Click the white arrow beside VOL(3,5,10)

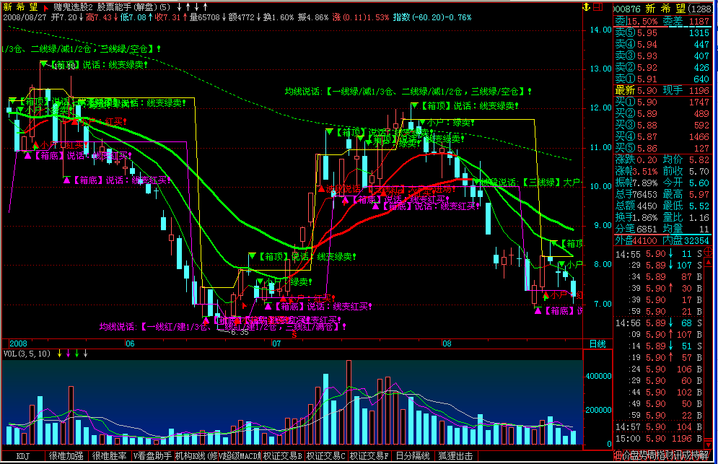coord(86,354)
